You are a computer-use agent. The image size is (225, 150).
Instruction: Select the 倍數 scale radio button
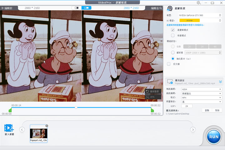[173, 46]
